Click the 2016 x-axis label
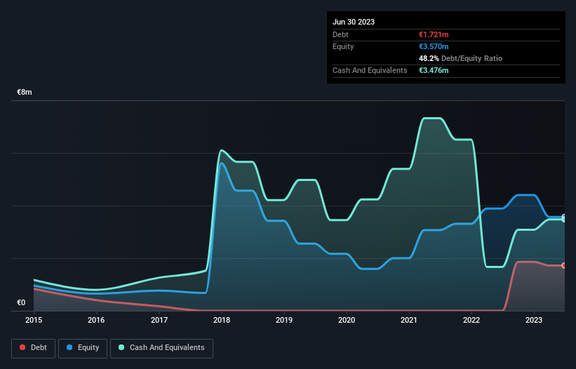 [96, 320]
